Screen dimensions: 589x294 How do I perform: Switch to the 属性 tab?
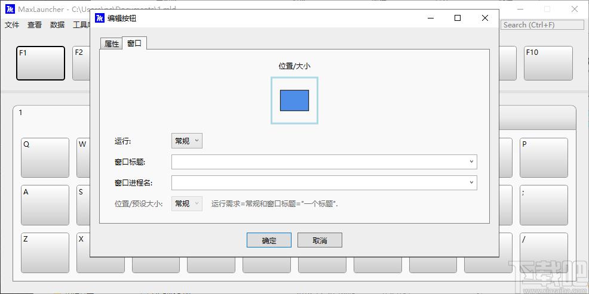[x=111, y=44]
